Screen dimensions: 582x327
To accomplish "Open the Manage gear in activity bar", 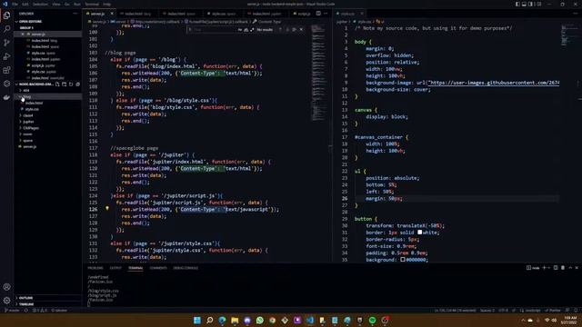I will [x=6, y=301].
